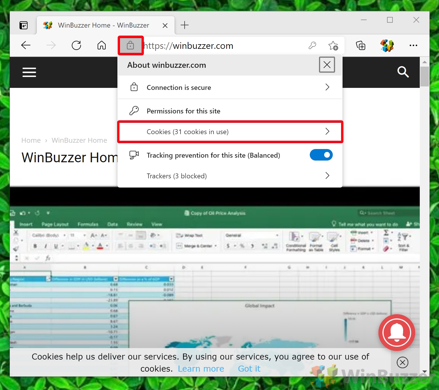Click Learn more in cookie notice
Viewport: 439px width, 390px height.
tap(201, 369)
